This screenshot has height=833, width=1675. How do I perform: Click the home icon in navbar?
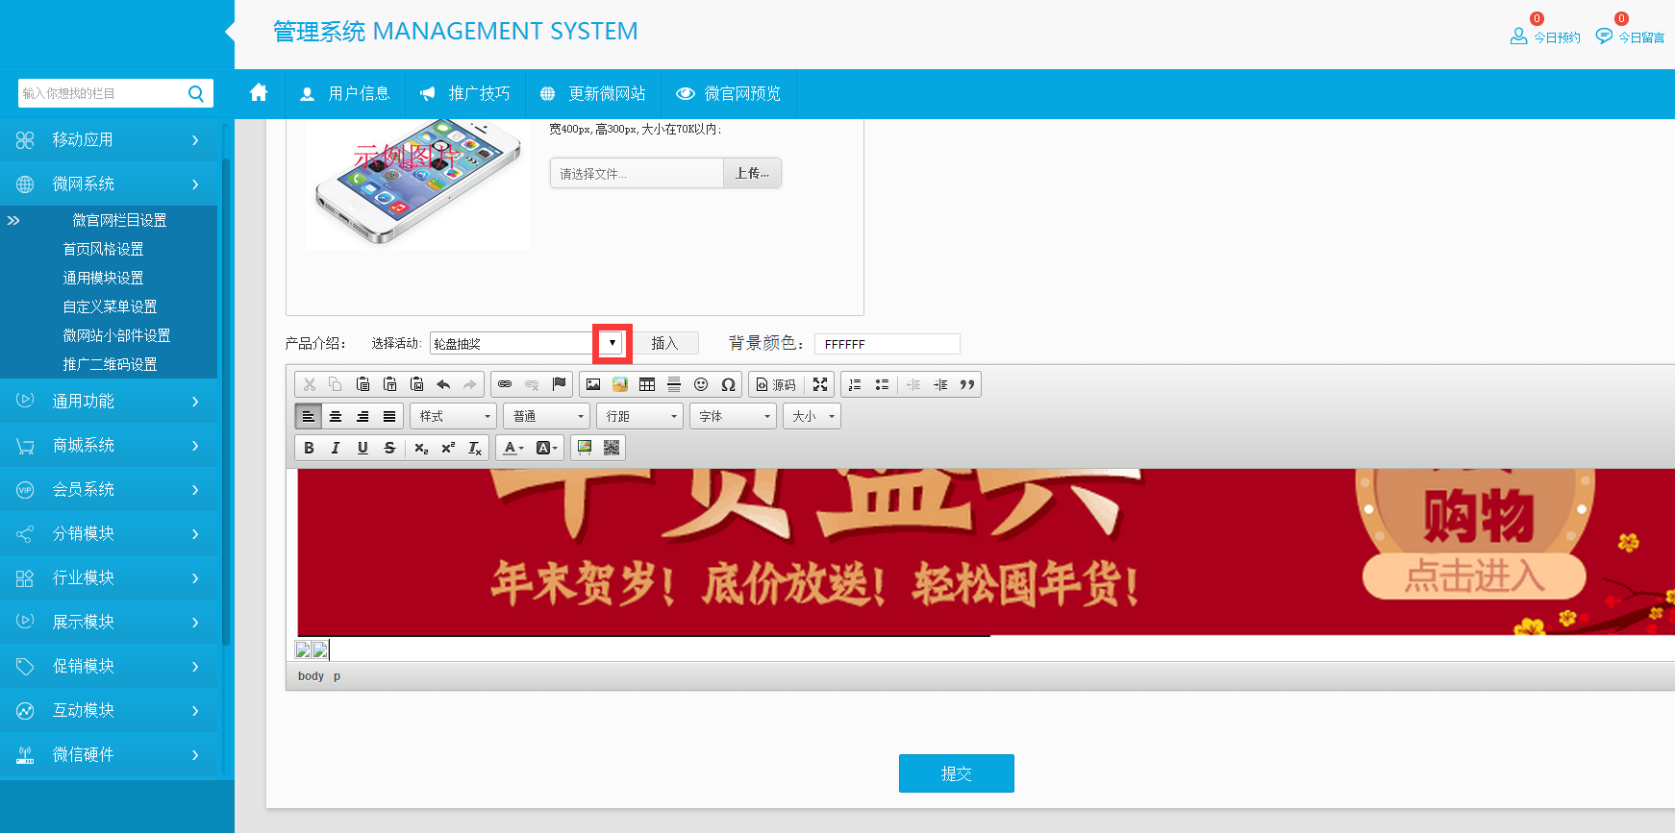(259, 93)
